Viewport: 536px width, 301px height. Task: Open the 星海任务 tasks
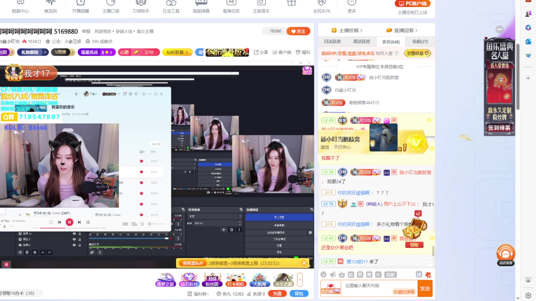pos(231,7)
